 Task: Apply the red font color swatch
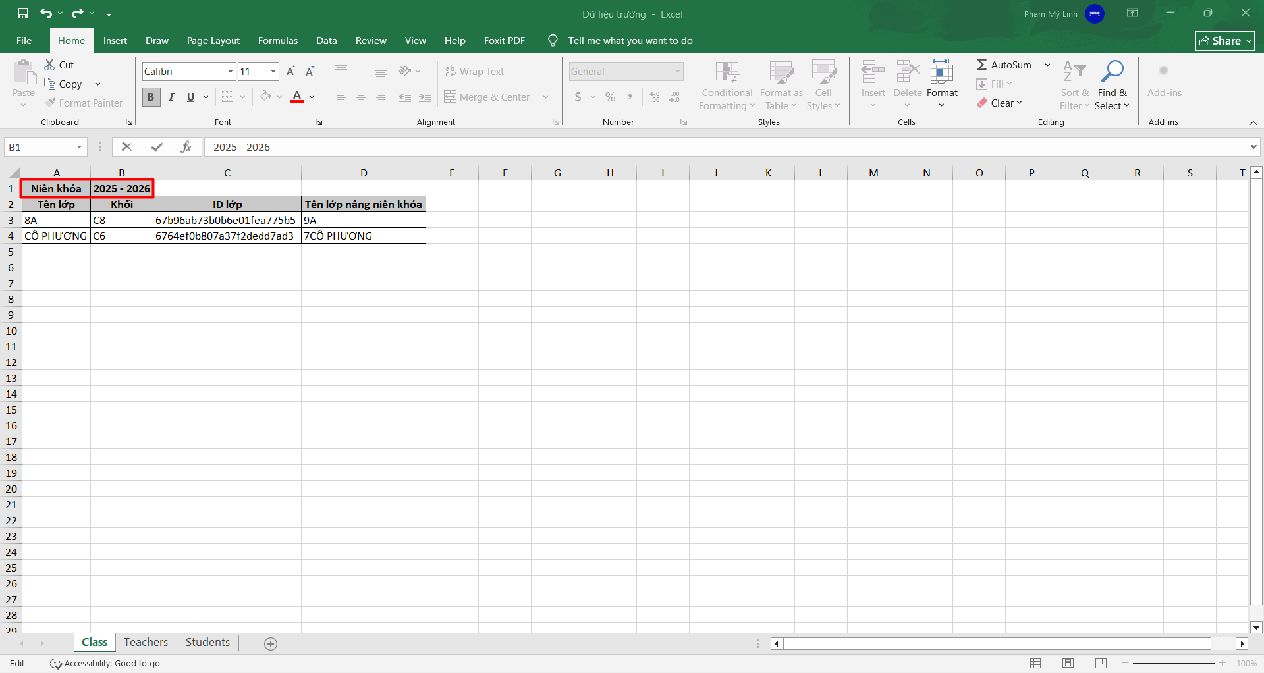pos(297,97)
